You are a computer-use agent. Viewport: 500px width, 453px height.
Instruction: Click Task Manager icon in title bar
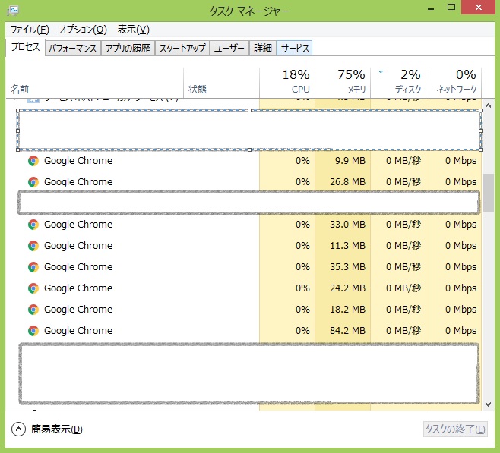click(12, 11)
